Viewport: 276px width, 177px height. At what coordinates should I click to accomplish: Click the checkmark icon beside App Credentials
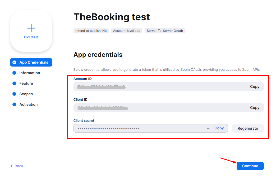coord(14,62)
